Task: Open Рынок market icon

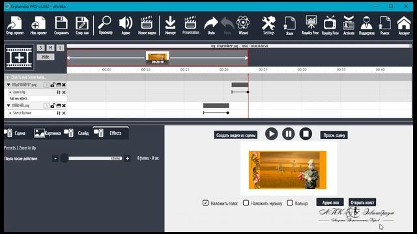Action: point(385,25)
